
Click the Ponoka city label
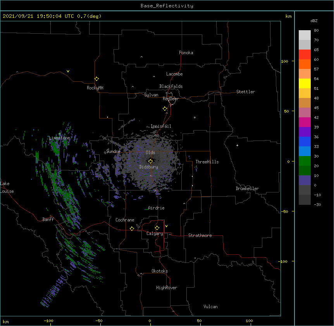tap(186, 53)
